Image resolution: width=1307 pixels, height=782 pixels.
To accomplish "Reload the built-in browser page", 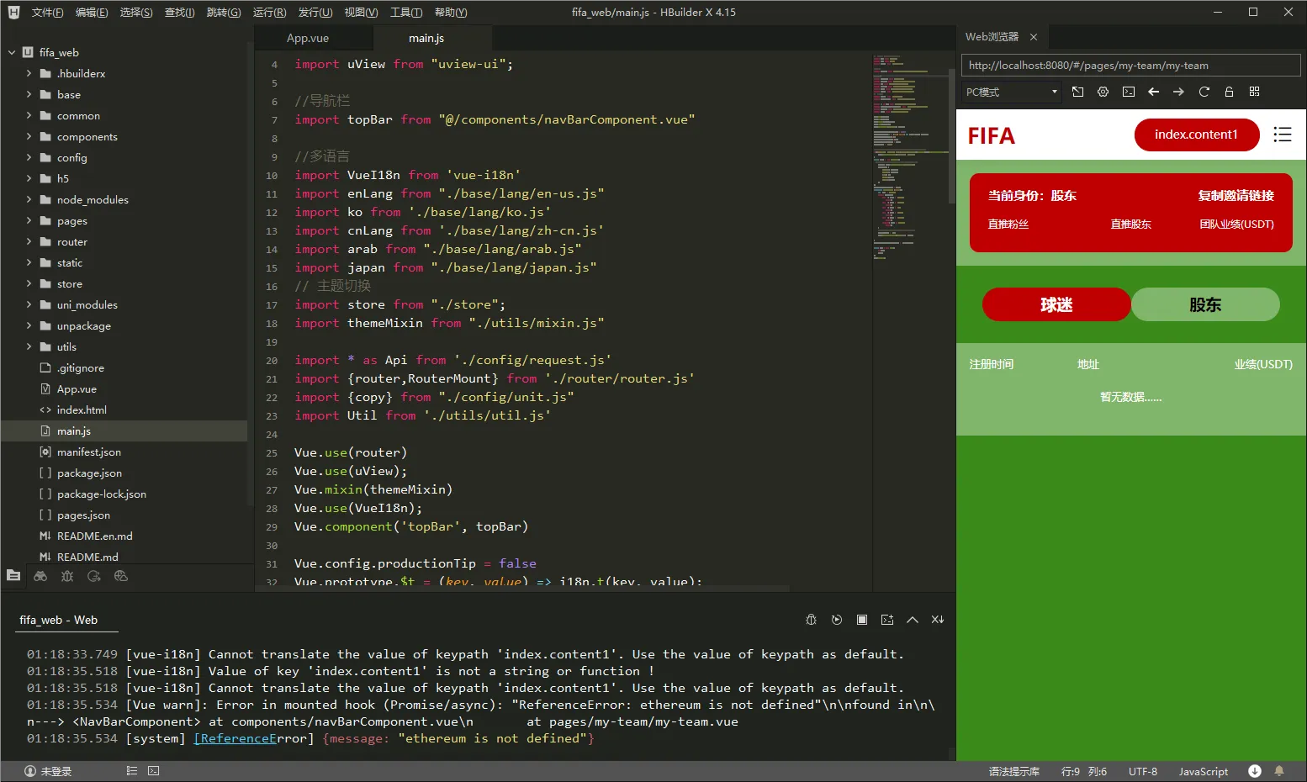I will (x=1204, y=92).
